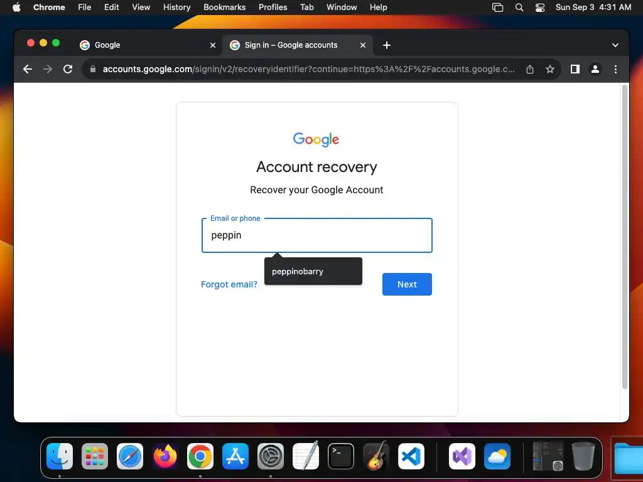Launch GarageBand from the Dock

[376, 456]
